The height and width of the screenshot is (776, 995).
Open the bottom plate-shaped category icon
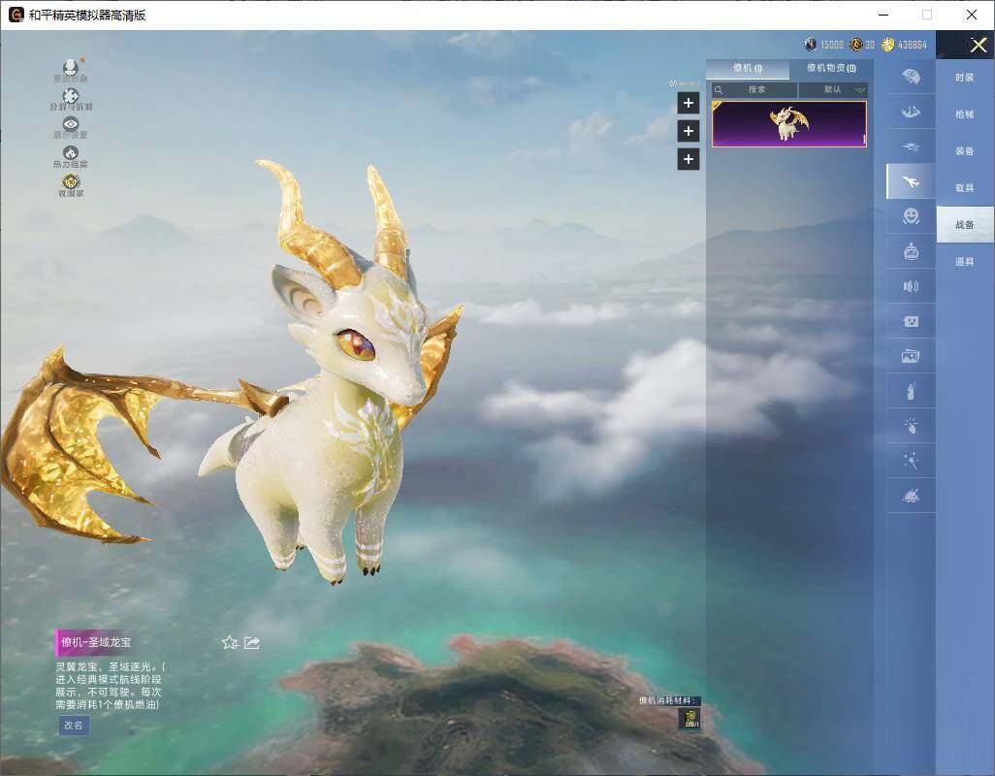pyautogui.click(x=911, y=496)
